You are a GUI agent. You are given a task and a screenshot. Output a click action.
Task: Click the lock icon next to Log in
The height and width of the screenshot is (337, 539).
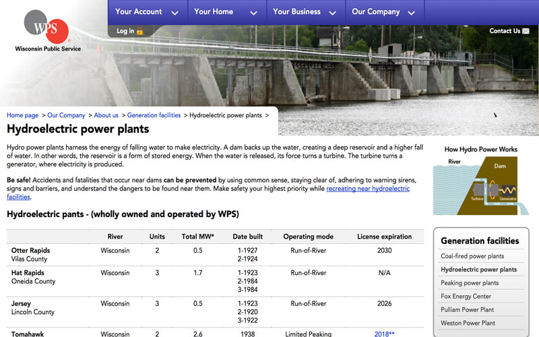pos(139,31)
